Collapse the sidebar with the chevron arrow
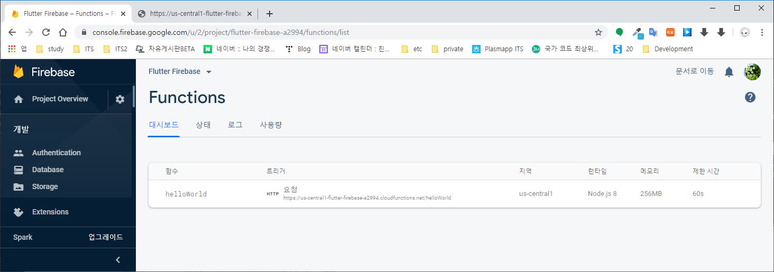Image resolution: width=774 pixels, height=272 pixels. coord(118,259)
